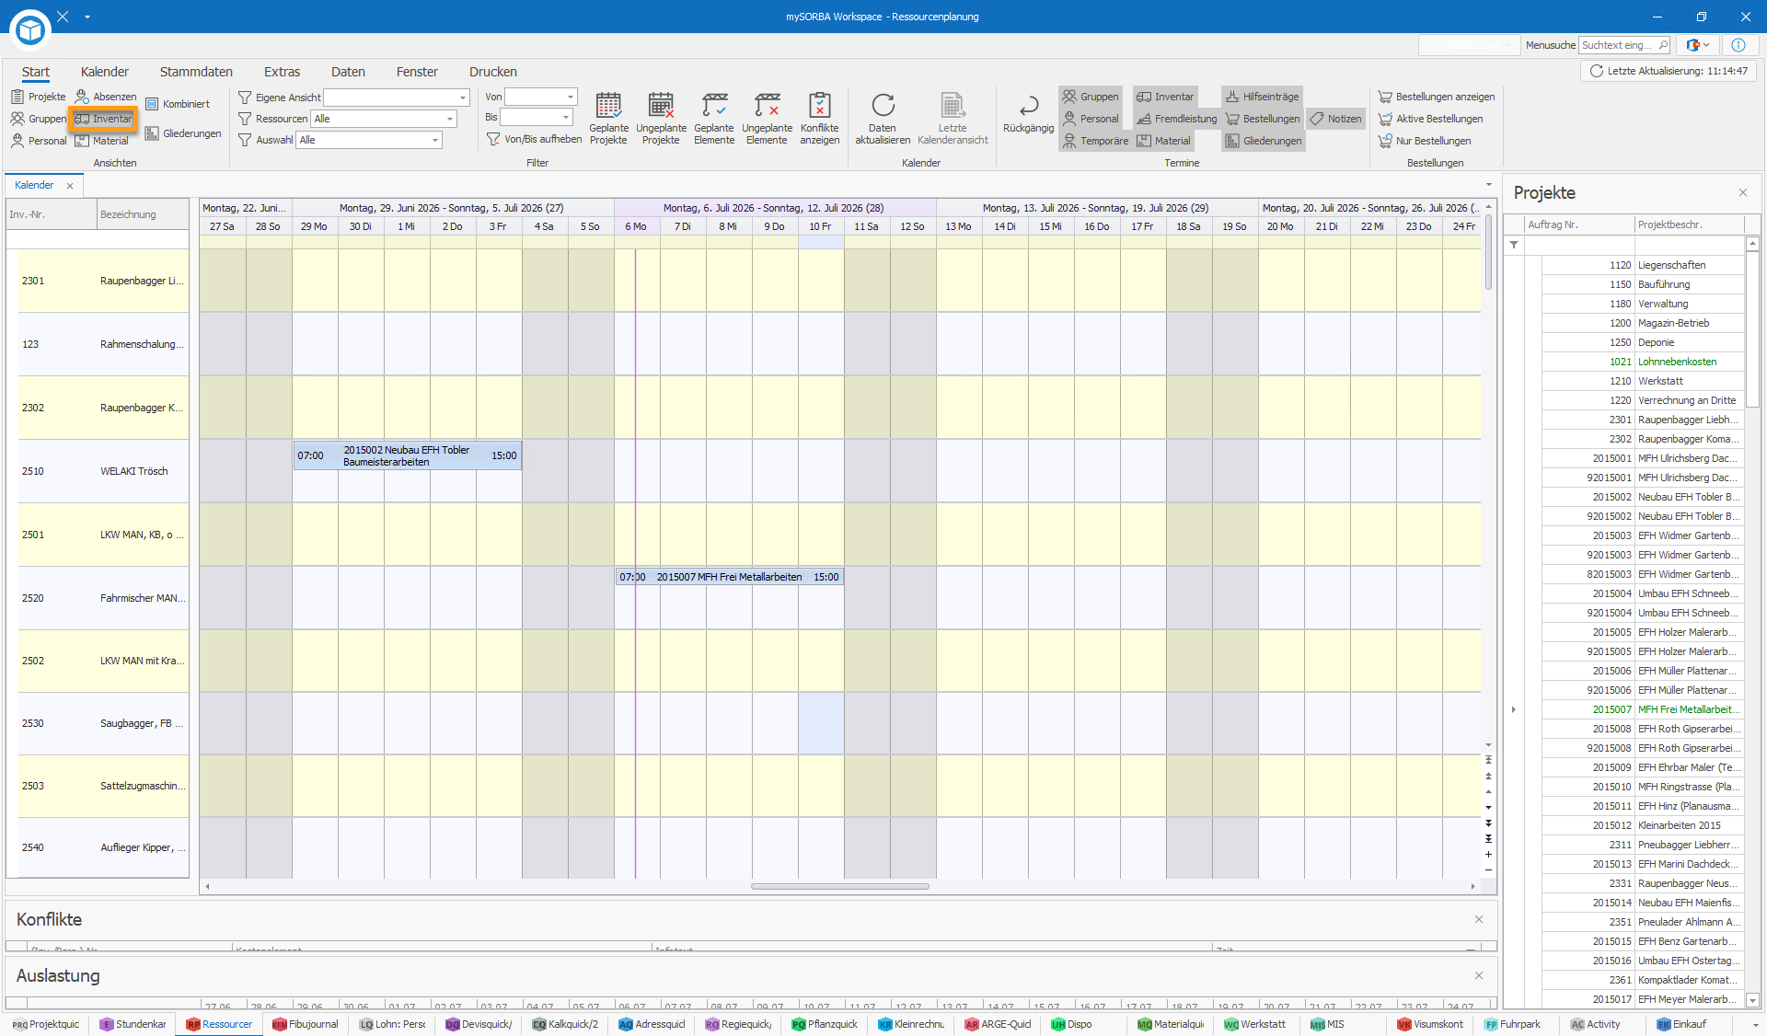Open the Kalender ribbon tab
1767x1036 pixels.
105,72
